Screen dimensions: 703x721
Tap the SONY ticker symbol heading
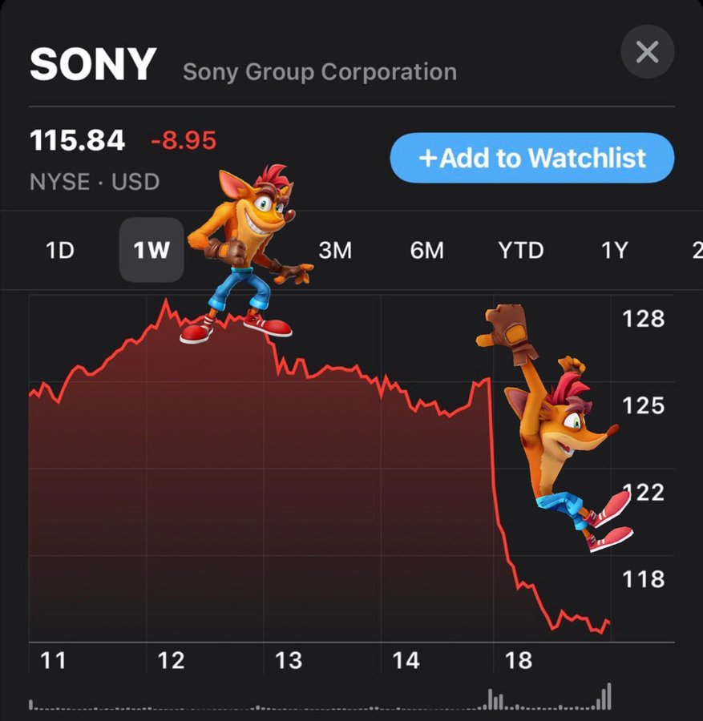[x=93, y=64]
